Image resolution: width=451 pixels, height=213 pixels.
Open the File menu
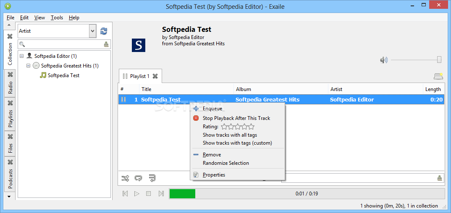(x=10, y=18)
